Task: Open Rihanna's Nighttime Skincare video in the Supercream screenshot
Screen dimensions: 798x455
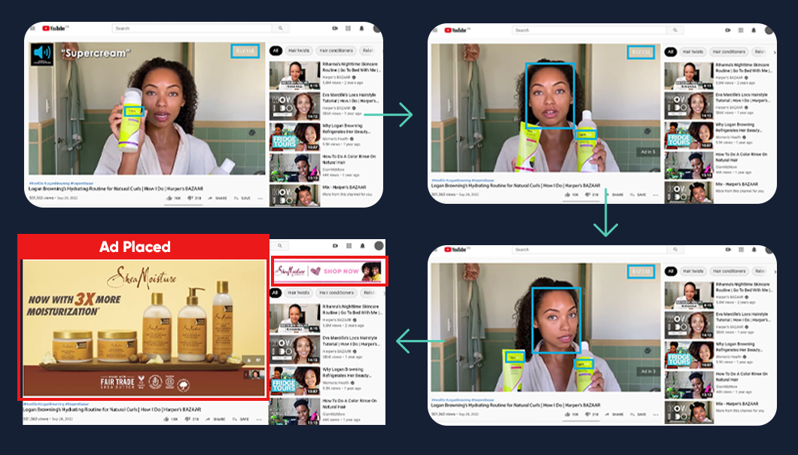Action: (x=325, y=74)
